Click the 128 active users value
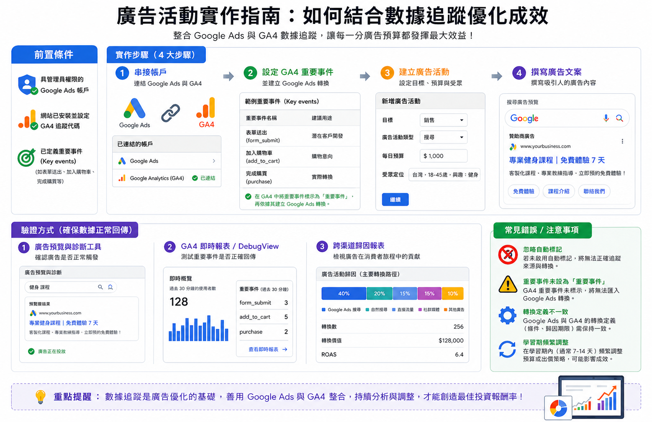The height and width of the screenshot is (422, 652). tap(179, 302)
